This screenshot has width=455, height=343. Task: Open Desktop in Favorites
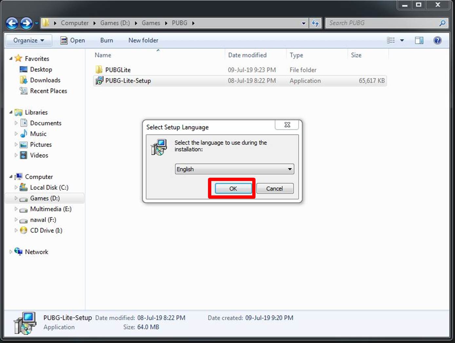point(41,69)
